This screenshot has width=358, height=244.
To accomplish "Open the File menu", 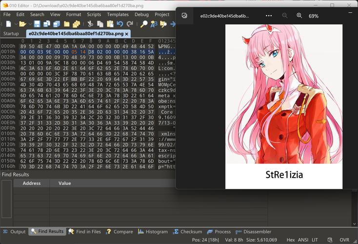I will coord(7,14).
